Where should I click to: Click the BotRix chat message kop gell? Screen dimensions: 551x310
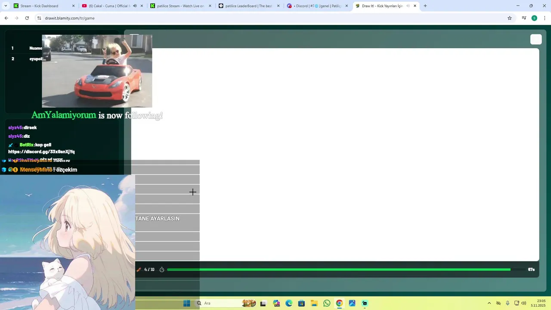[x=35, y=145]
